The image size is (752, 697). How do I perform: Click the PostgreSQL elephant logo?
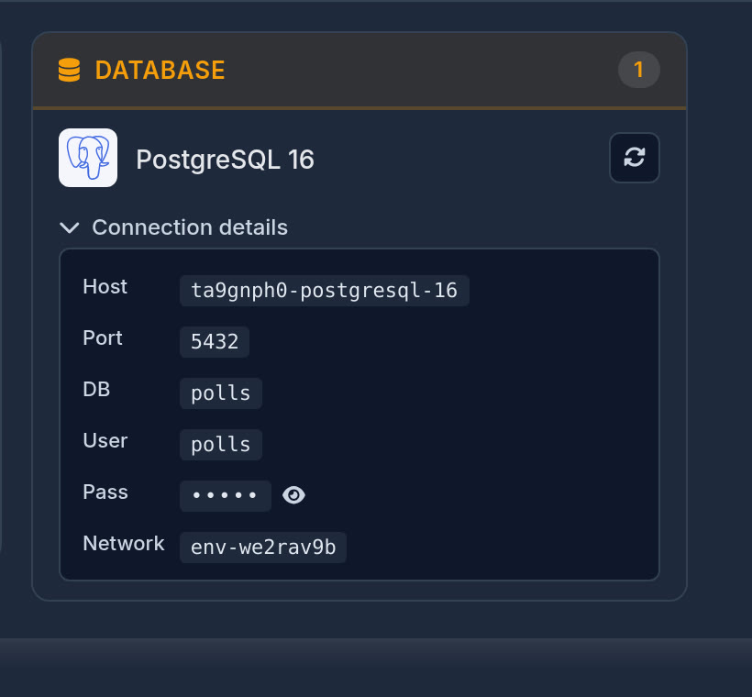tap(88, 158)
